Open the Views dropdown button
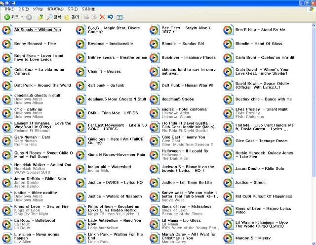The width and height of the screenshot is (316, 245). click(x=120, y=17)
